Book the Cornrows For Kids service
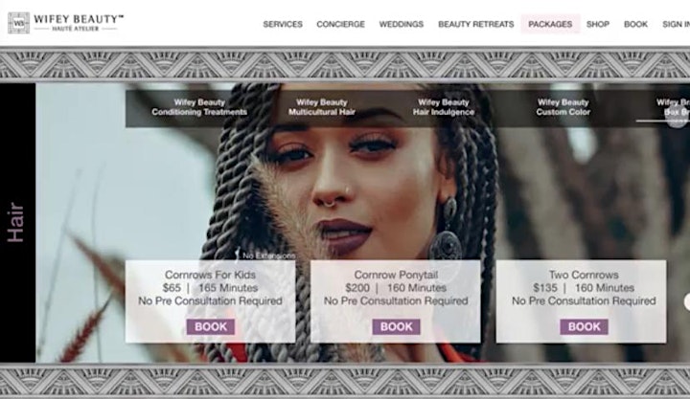690x399 pixels. tap(210, 326)
